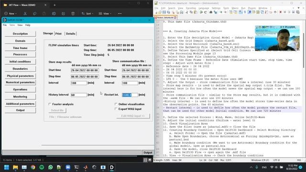Screen dimensions: 306x172
Task: Expand the Sort dropdown in File Explorer
Action: [x=87, y=14]
